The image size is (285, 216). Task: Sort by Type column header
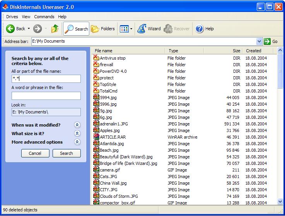pos(184,51)
